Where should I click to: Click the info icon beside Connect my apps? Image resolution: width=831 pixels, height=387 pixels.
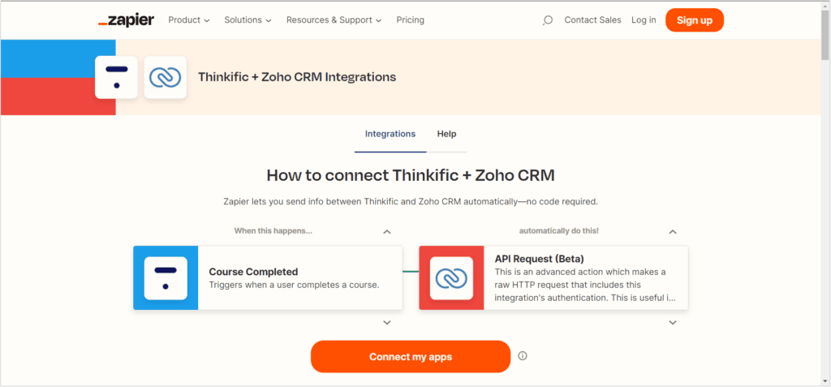pos(523,355)
